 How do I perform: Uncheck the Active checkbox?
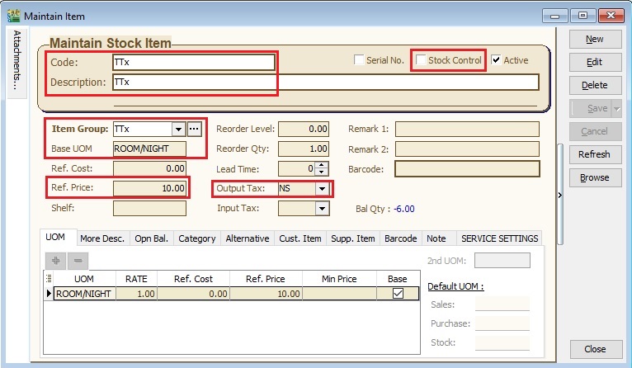496,60
